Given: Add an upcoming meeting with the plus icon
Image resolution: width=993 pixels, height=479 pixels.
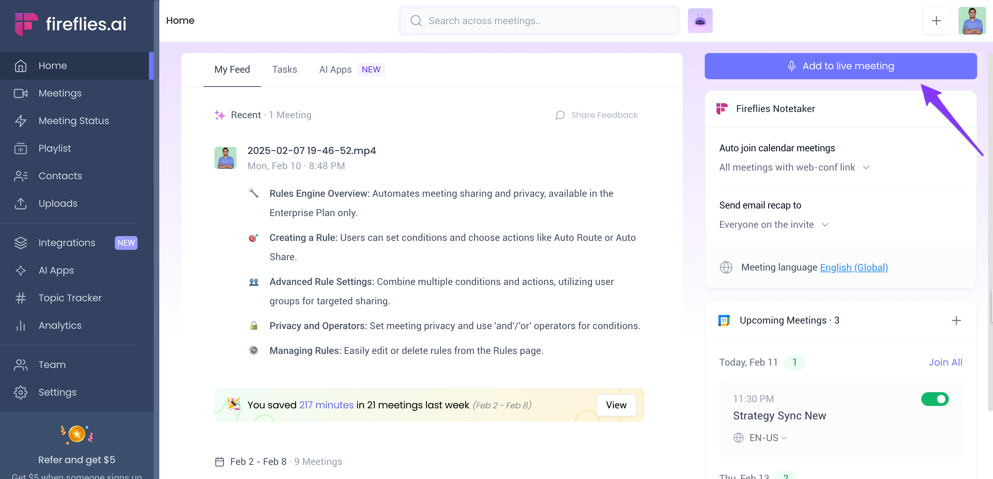Looking at the screenshot, I should [x=956, y=320].
